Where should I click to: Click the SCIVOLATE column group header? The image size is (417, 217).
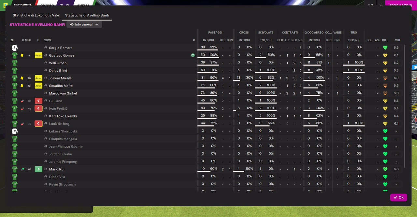(266, 33)
